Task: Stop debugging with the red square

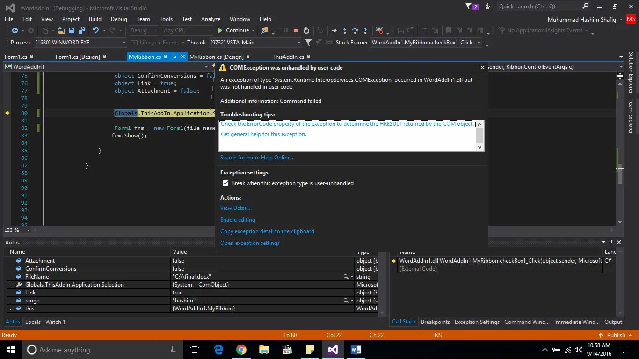Action: pyautogui.click(x=296, y=30)
